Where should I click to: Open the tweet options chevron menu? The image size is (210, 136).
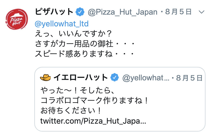click(x=201, y=12)
